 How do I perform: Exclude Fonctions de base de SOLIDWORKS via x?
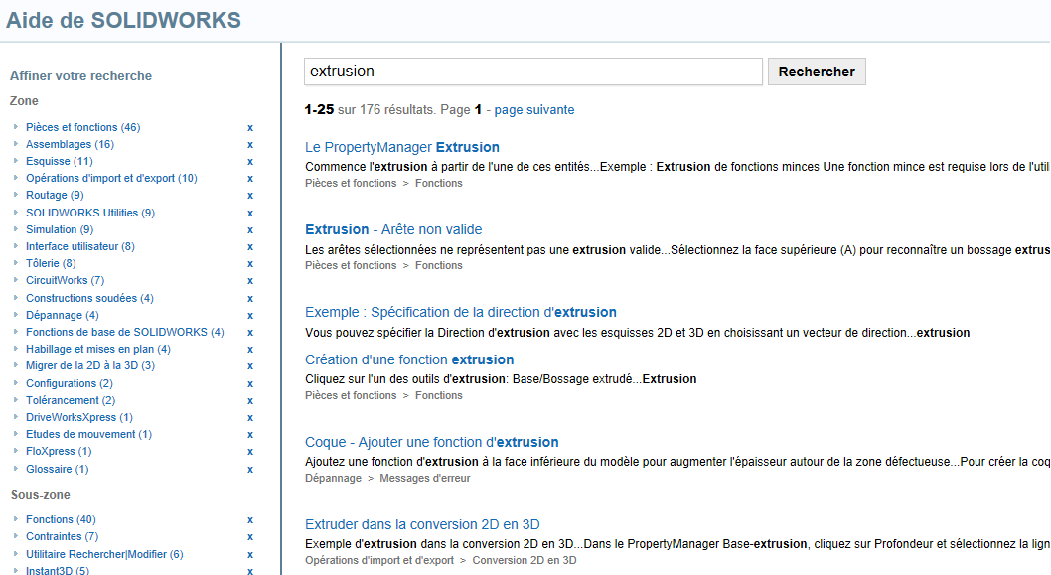(250, 333)
